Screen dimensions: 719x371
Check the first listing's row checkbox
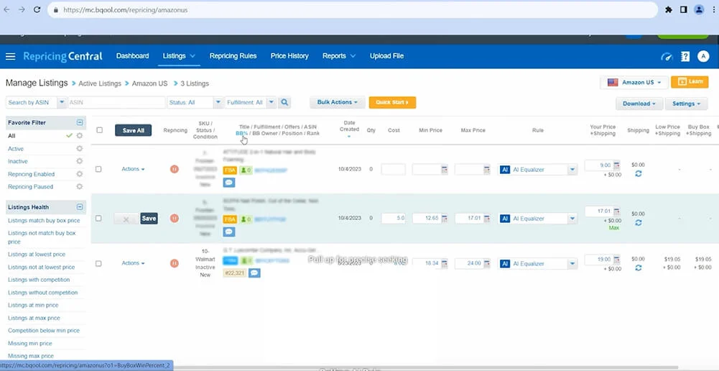pyautogui.click(x=98, y=169)
